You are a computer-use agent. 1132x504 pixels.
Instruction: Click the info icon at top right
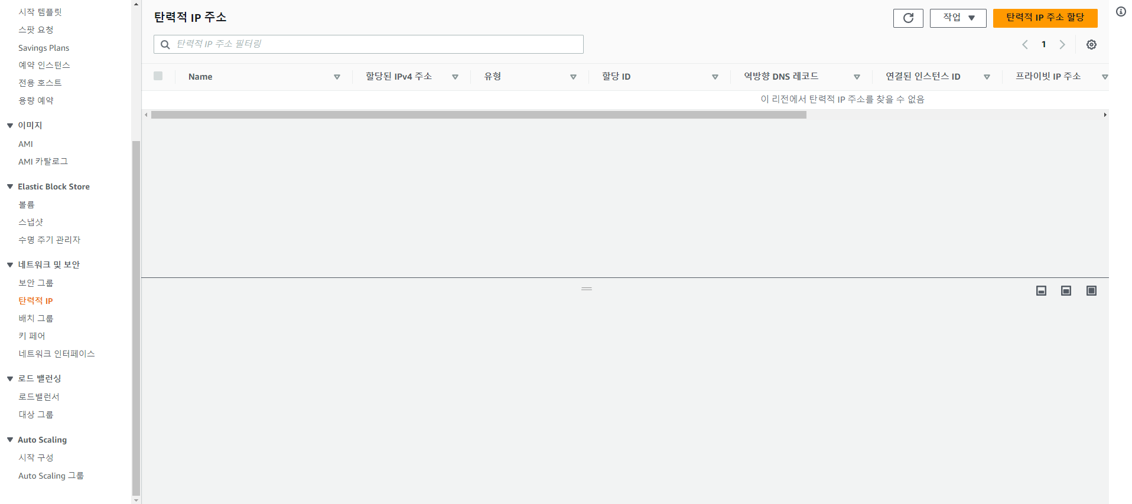point(1121,11)
